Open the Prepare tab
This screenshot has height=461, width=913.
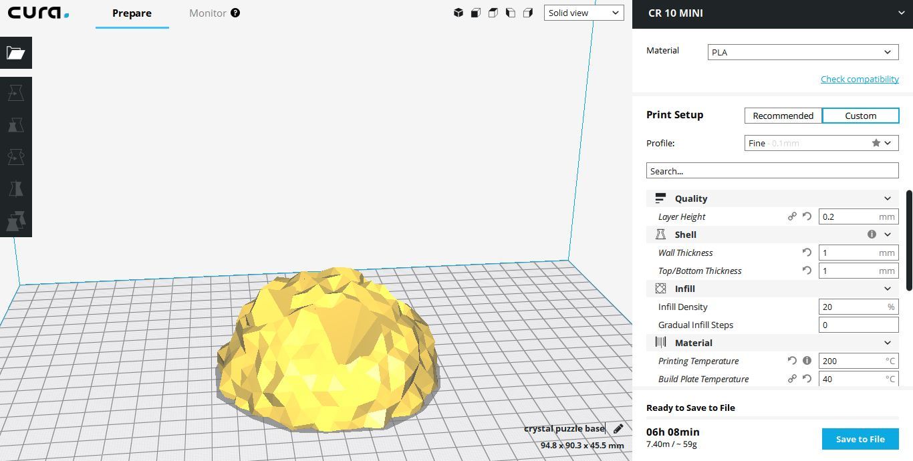132,13
